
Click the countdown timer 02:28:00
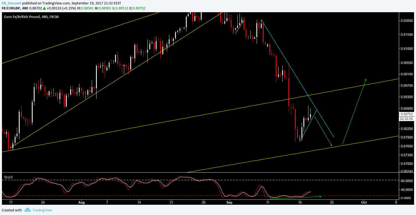407,119
